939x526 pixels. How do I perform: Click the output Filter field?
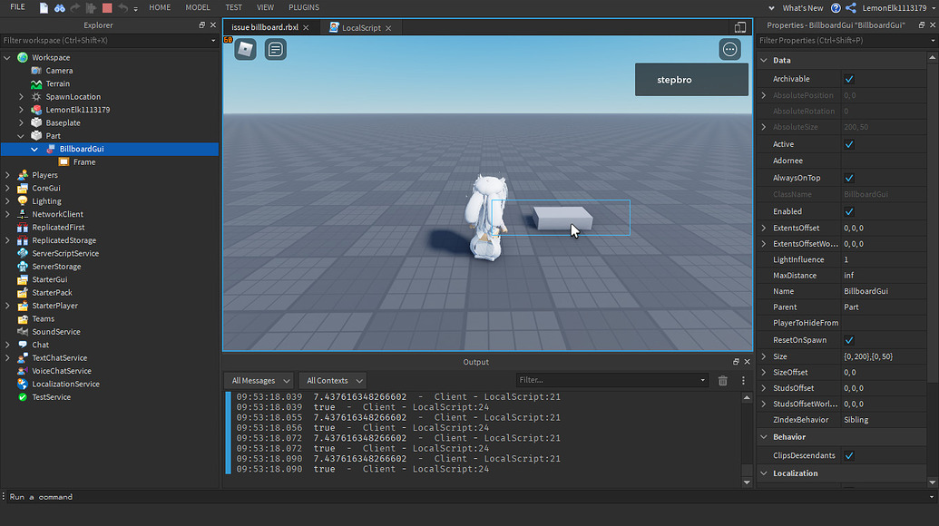(x=612, y=380)
